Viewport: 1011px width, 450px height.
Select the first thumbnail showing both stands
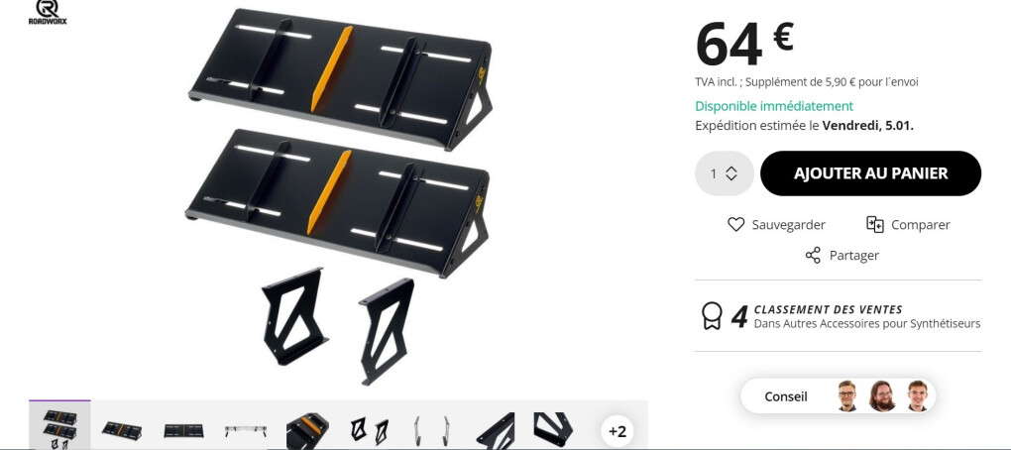pyautogui.click(x=59, y=425)
